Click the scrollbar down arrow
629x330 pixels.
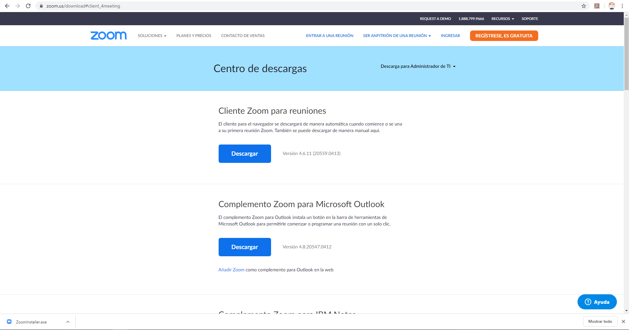pos(626,311)
